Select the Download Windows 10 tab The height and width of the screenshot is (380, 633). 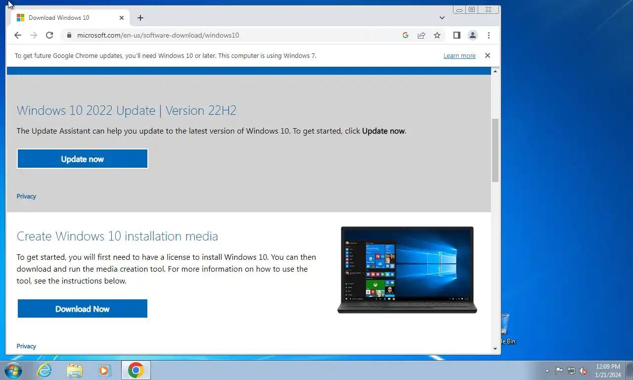[71, 18]
